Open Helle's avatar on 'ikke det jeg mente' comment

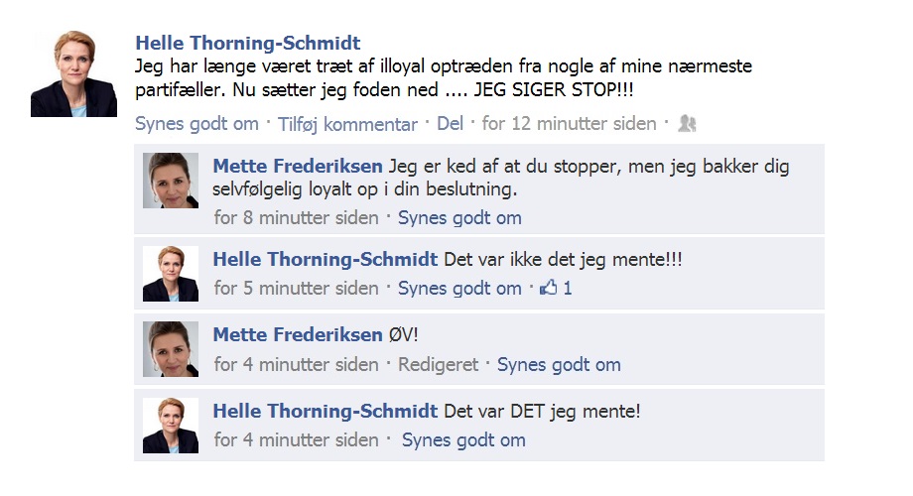(171, 274)
